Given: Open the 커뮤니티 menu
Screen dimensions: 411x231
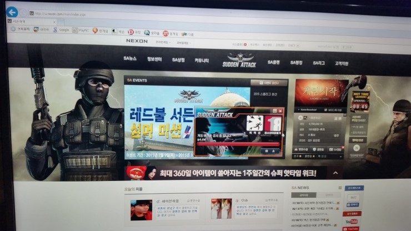Looking at the screenshot, I should click(202, 61).
